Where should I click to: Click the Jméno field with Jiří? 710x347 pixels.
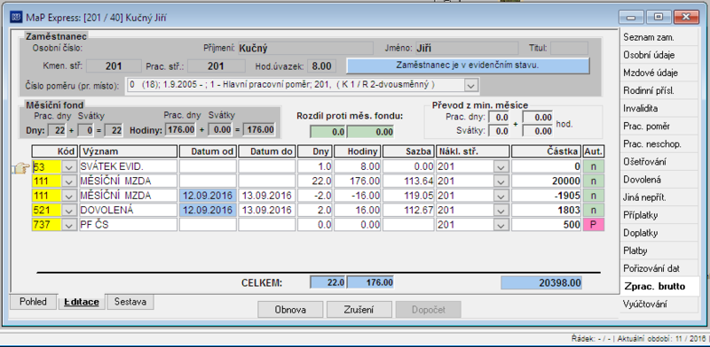click(x=466, y=49)
